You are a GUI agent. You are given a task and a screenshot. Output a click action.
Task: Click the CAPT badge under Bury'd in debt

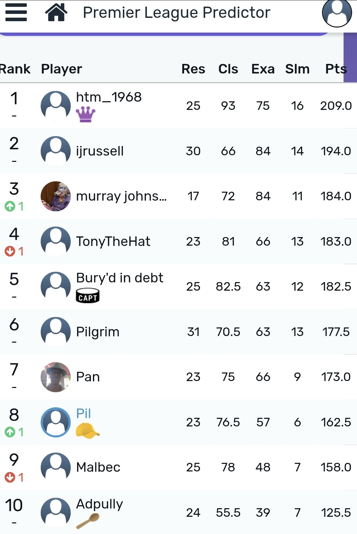(88, 296)
